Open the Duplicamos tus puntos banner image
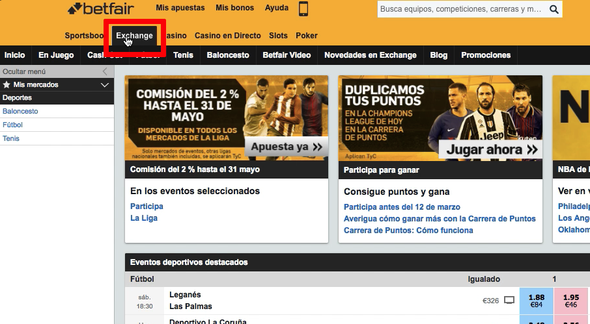590x324 pixels. [440, 119]
